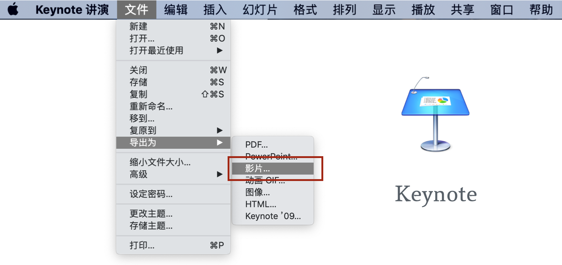Screen dimensions: 562x265
Task: Click the Keynote podium app icon
Action: coord(436,114)
